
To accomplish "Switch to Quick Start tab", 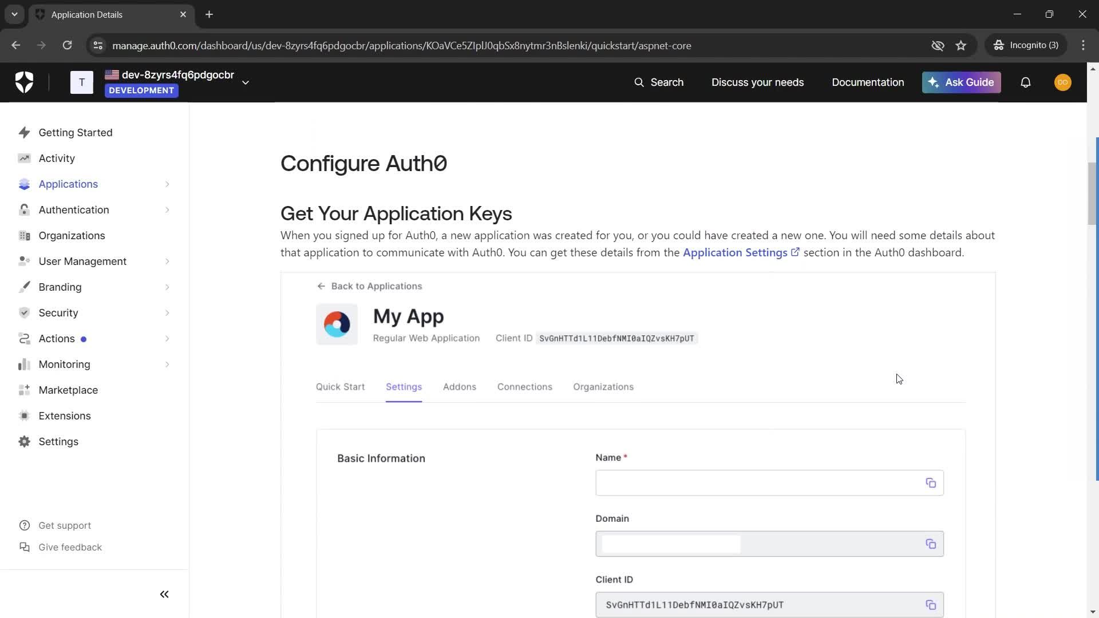I will click(340, 387).
